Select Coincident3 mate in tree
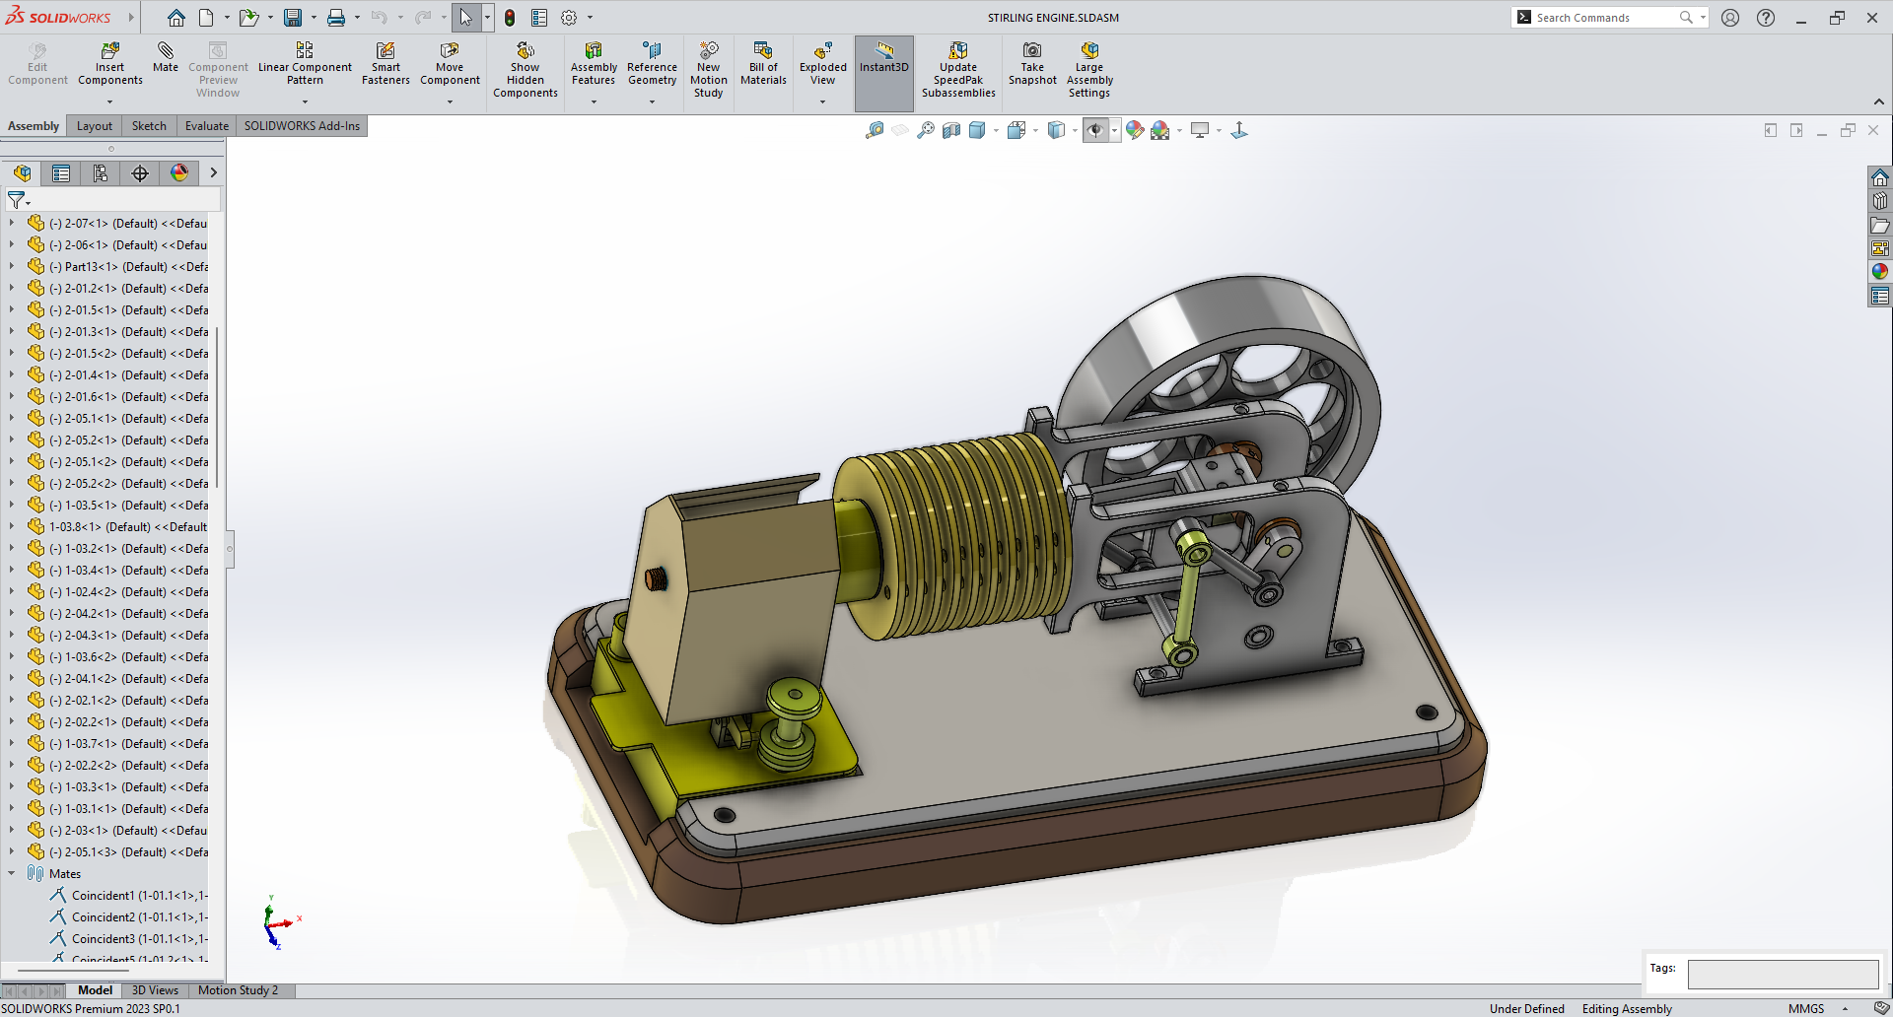This screenshot has height=1017, width=1893. tap(128, 938)
